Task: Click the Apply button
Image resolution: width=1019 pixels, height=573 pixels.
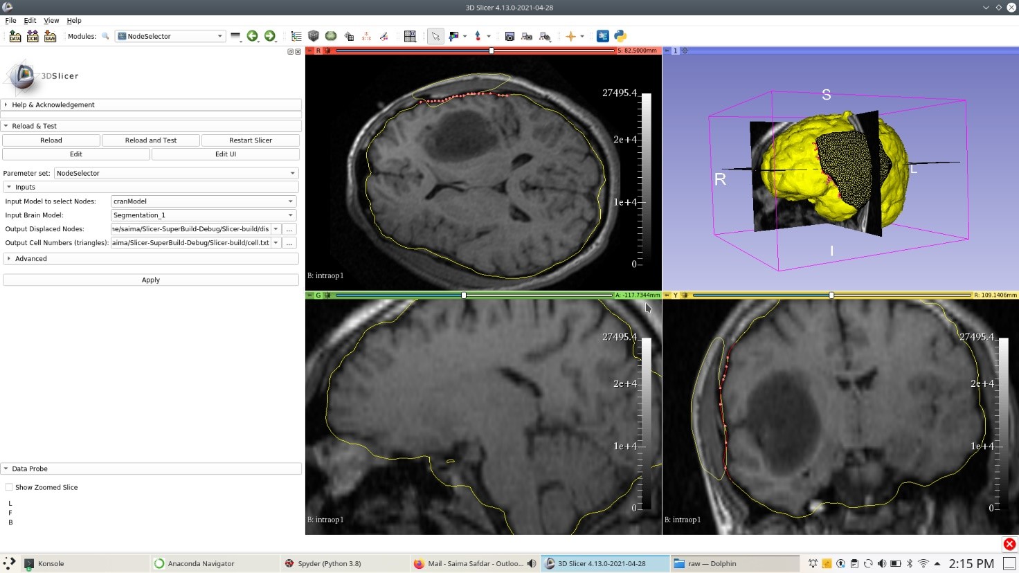Action: tap(151, 280)
